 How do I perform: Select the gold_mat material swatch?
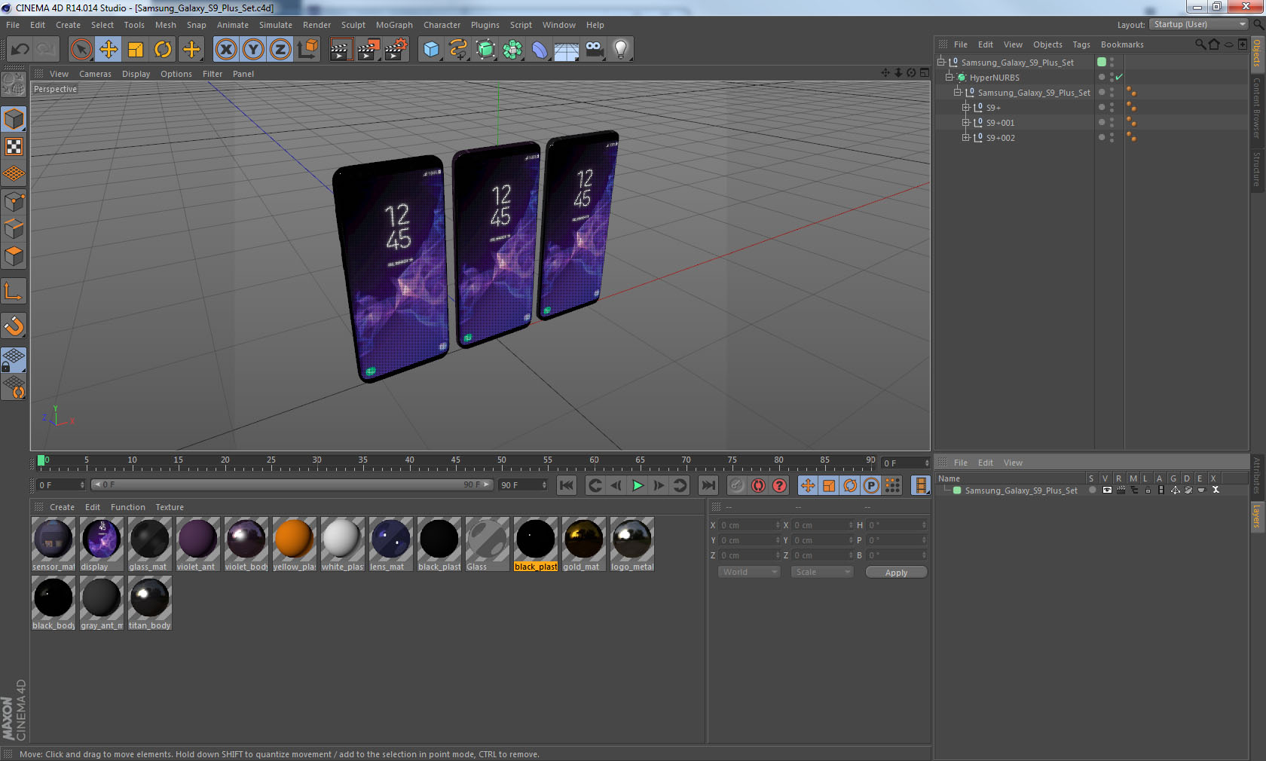coord(583,543)
